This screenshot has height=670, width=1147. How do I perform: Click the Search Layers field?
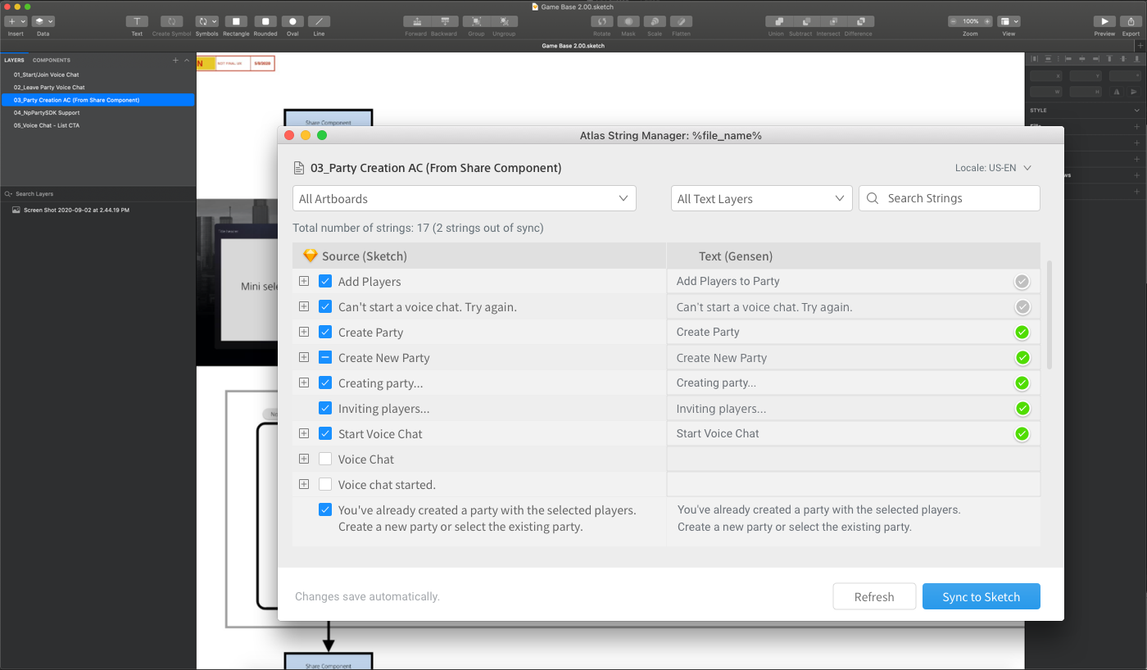(97, 194)
